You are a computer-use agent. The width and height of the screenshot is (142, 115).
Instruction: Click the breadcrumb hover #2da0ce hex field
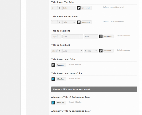(61, 79)
